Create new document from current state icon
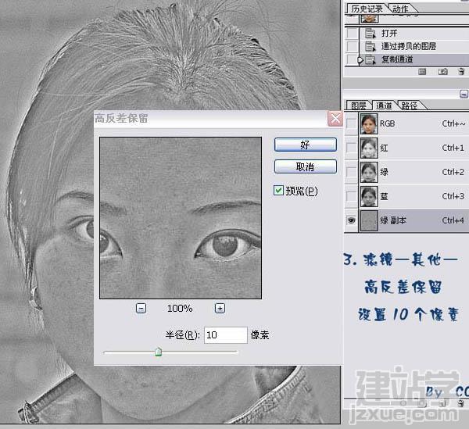 [x=422, y=71]
